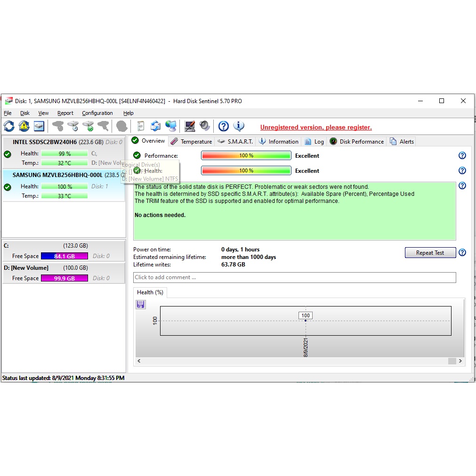Open the Disk Performance tab

tap(357, 142)
